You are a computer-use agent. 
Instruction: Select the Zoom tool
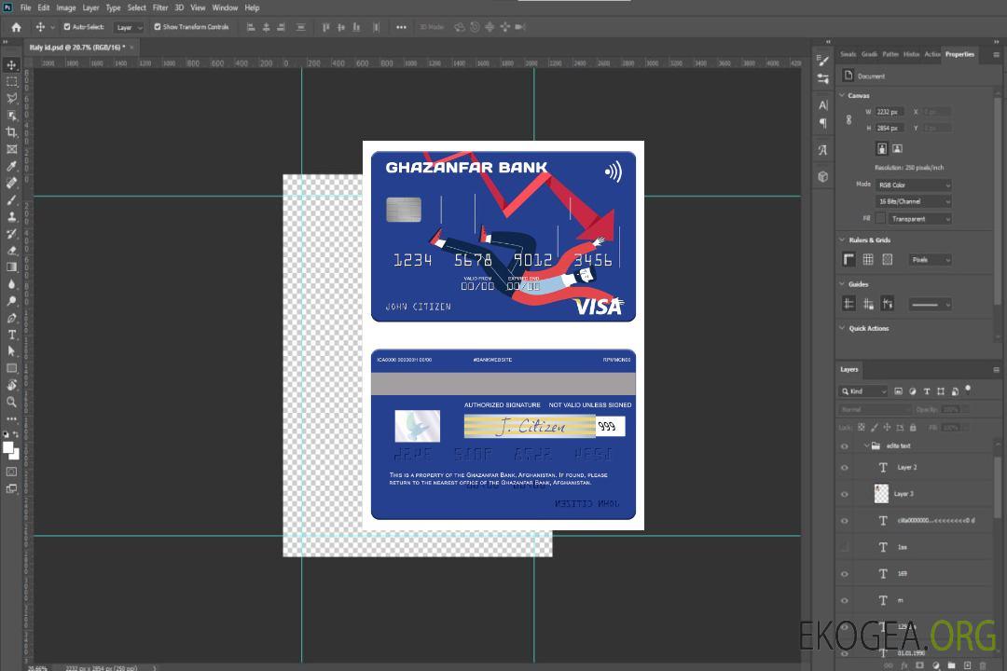pyautogui.click(x=11, y=402)
